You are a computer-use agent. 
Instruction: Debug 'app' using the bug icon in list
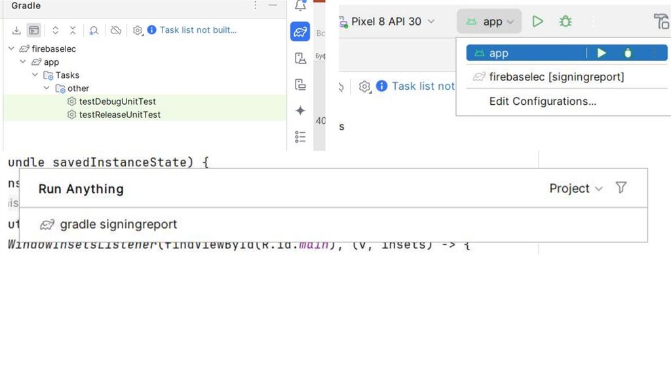click(628, 53)
